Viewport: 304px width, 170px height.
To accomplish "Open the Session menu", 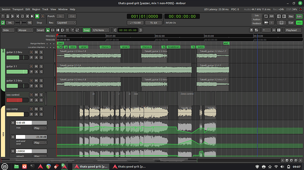I will pos(6,9).
